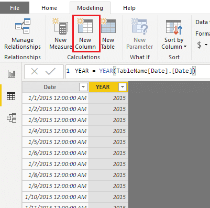Open the File menu tab

point(15,8)
